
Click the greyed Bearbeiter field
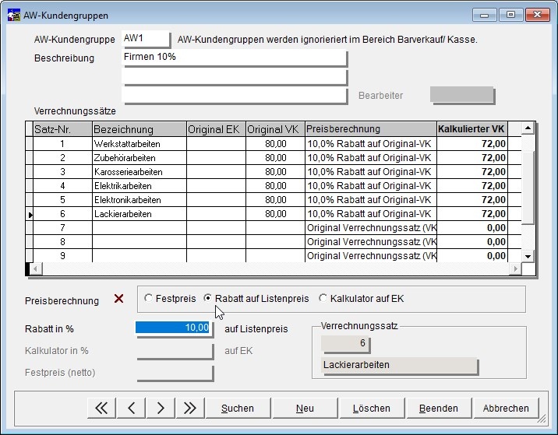pyautogui.click(x=462, y=95)
